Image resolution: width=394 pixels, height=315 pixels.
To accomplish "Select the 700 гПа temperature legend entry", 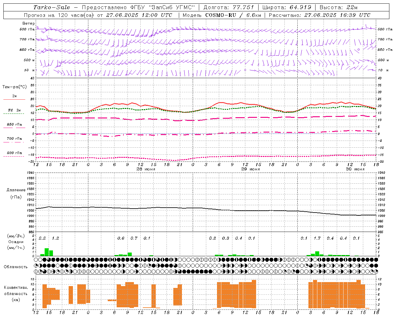I will (x=14, y=139).
